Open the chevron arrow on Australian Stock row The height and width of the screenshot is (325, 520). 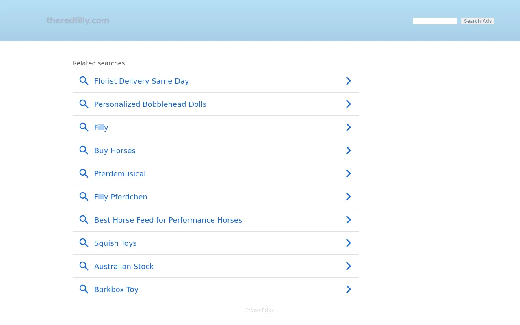349,266
